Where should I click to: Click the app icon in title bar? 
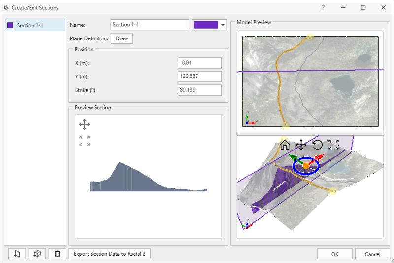(6, 7)
